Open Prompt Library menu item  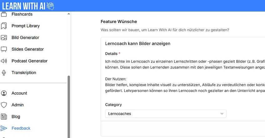pos(26,26)
